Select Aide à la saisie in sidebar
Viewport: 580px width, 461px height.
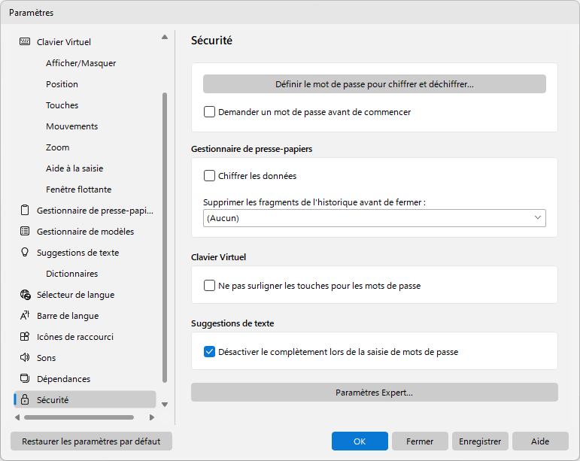coord(74,168)
